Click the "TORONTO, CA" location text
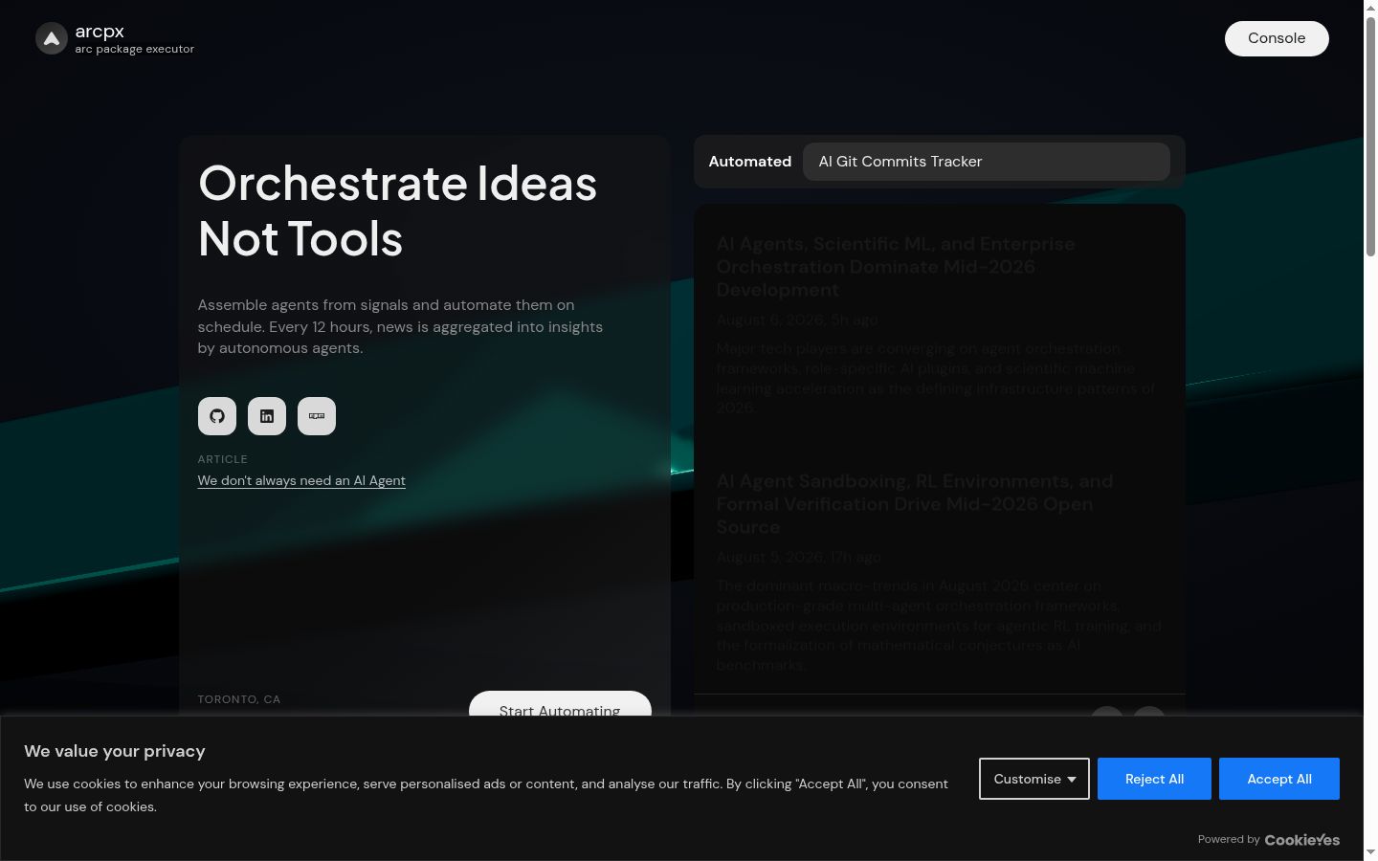Image resolution: width=1378 pixels, height=861 pixels. pos(239,699)
